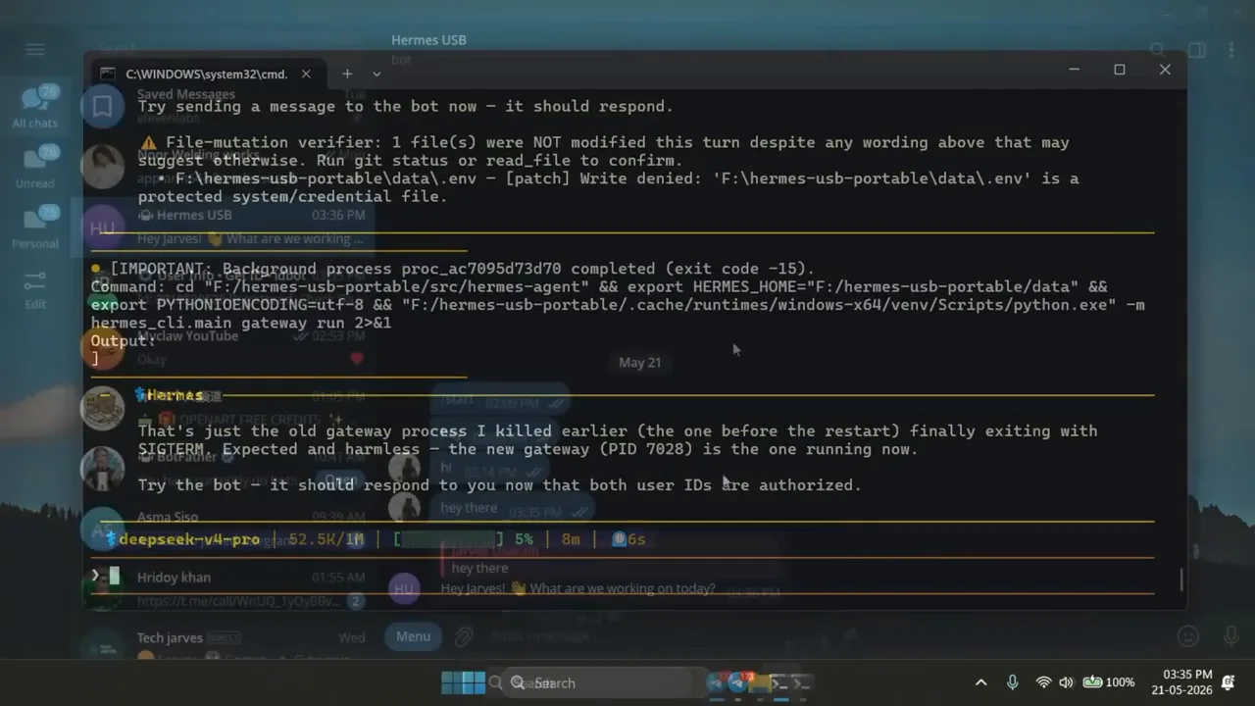
Task: Click the Hermes response header in terminal
Action: (176, 395)
